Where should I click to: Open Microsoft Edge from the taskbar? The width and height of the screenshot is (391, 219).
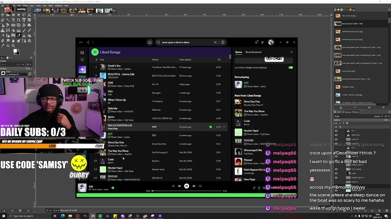[63, 216]
